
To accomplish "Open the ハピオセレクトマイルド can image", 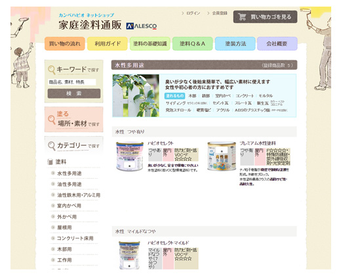I will (129, 255).
